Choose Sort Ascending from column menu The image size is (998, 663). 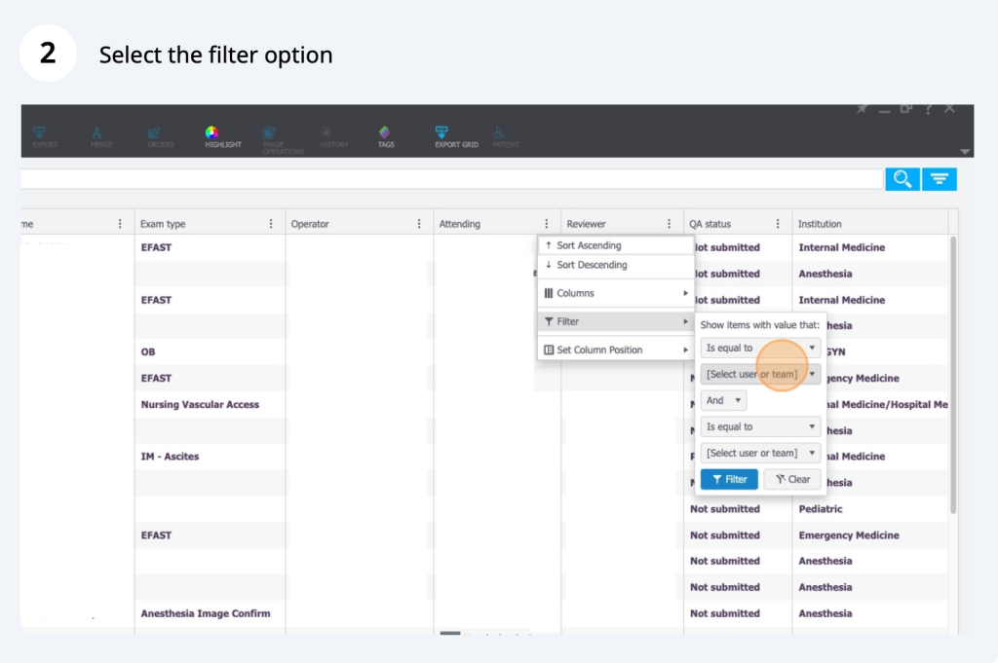(589, 246)
